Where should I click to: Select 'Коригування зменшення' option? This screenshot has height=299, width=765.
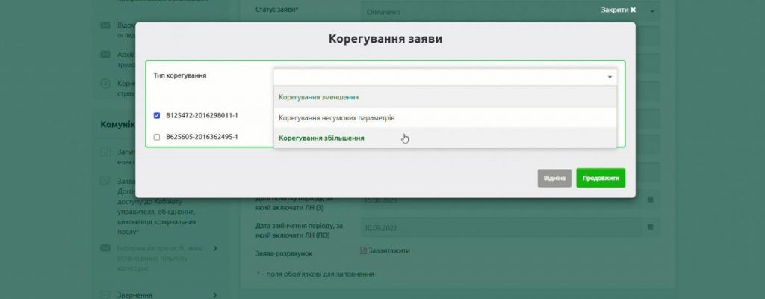click(x=319, y=97)
